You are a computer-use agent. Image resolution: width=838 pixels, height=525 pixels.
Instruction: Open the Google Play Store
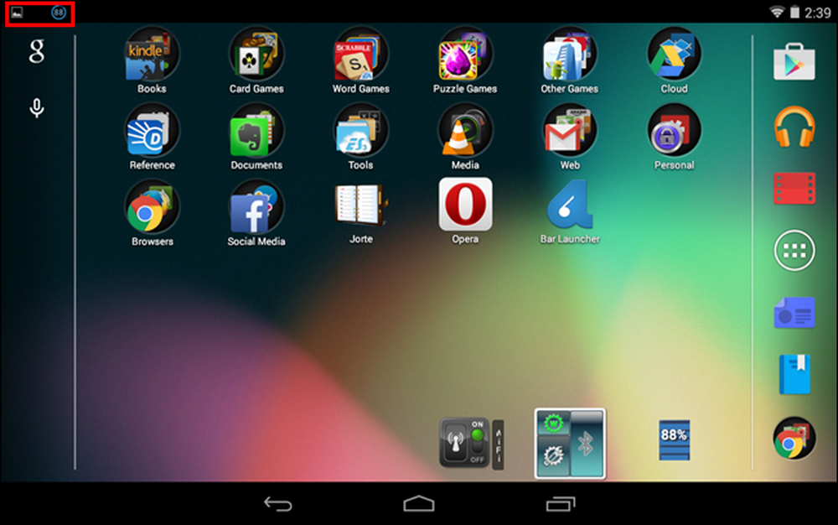(794, 62)
